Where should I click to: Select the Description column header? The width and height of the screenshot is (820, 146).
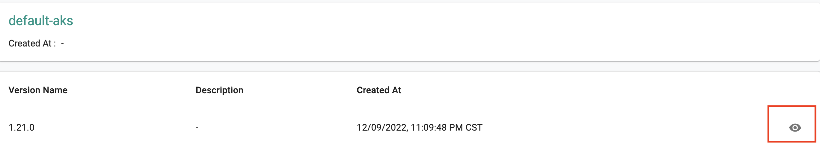tap(220, 90)
